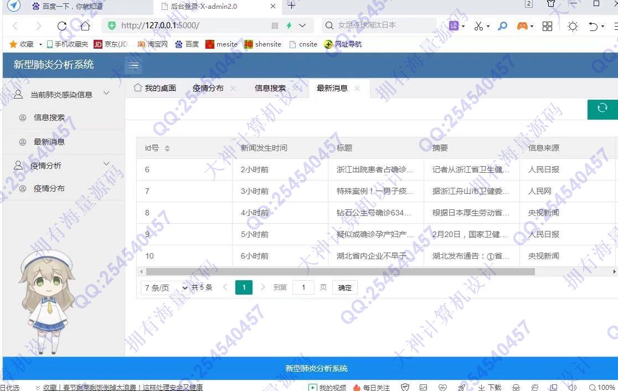Switch to the 百度一下 browser tab

[73, 6]
